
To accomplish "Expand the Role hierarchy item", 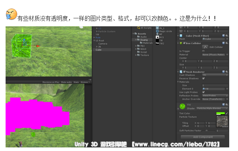I will pyautogui.click(x=94, y=37).
